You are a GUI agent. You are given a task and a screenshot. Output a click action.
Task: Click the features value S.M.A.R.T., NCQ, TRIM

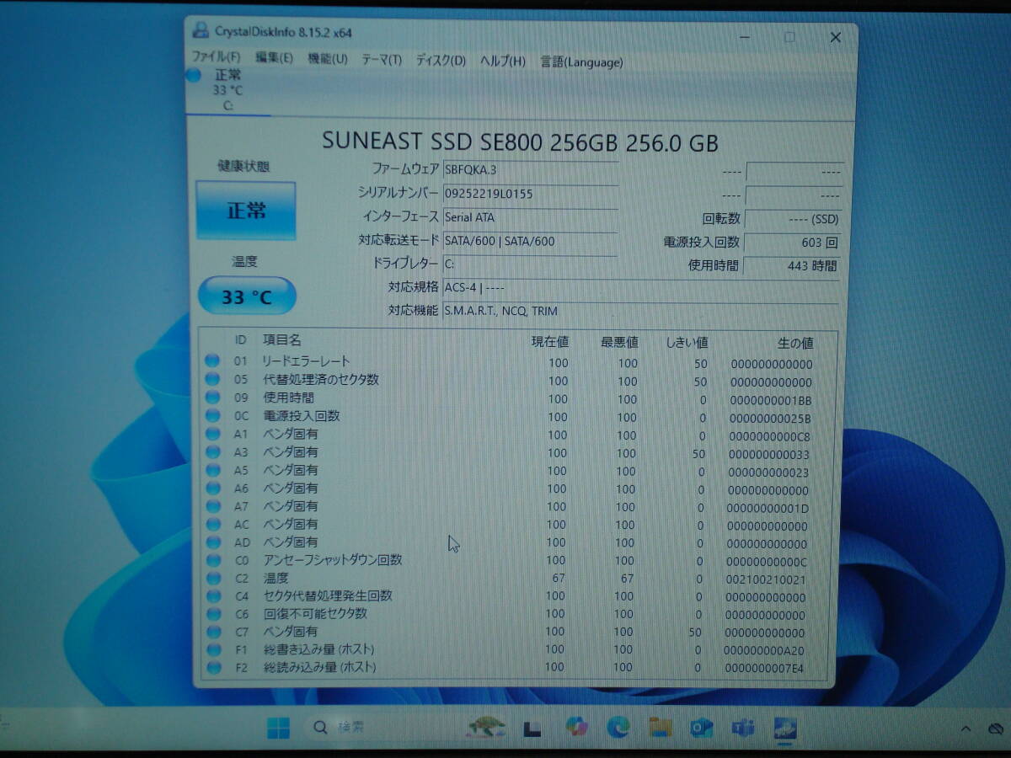coord(641,311)
